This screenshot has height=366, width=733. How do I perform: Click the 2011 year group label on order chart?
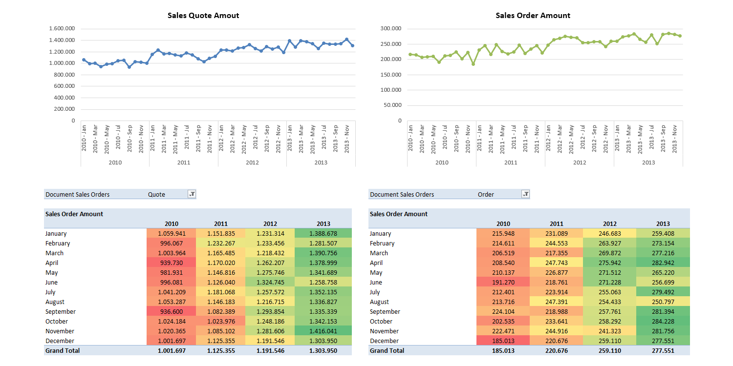tap(511, 163)
